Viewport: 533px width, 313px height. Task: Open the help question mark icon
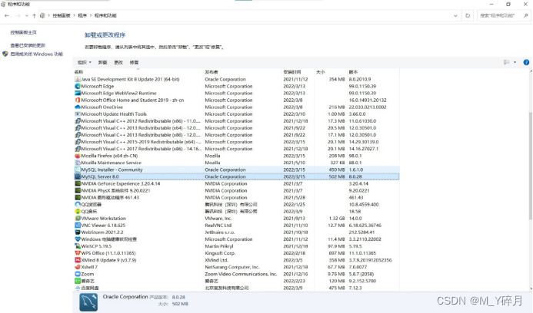[x=526, y=62]
